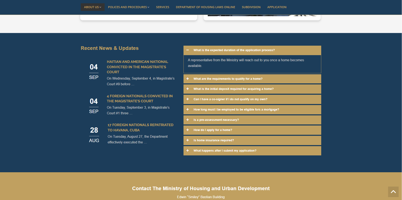Image resolution: width=402 pixels, height=200 pixels.
Task: Click plus icon beside home insurance question
Action: tap(188, 140)
